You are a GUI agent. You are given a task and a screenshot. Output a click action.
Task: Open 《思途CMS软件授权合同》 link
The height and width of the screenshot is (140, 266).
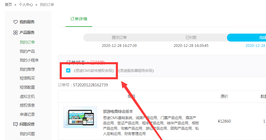pos(93,71)
